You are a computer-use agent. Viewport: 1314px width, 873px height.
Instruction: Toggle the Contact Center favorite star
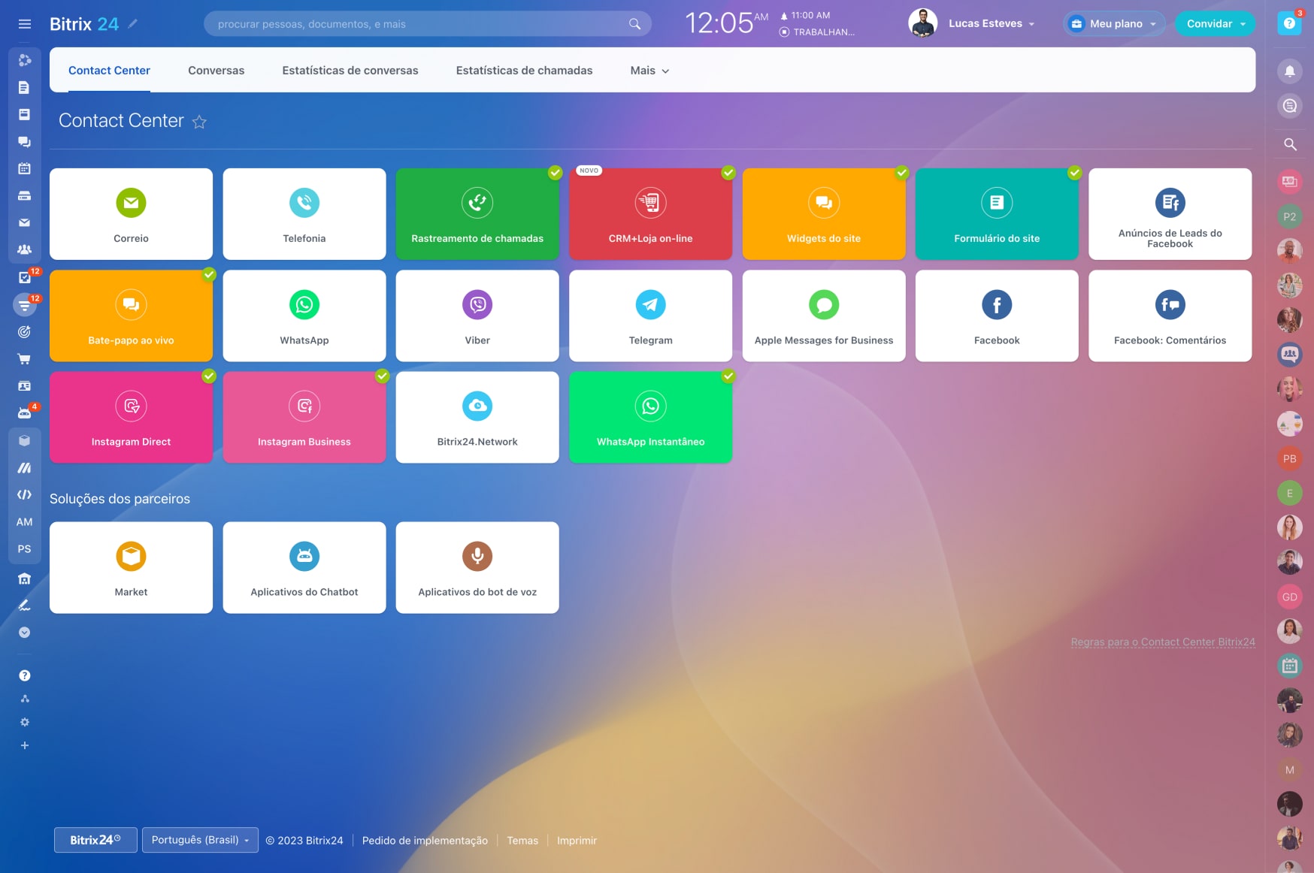click(x=199, y=122)
